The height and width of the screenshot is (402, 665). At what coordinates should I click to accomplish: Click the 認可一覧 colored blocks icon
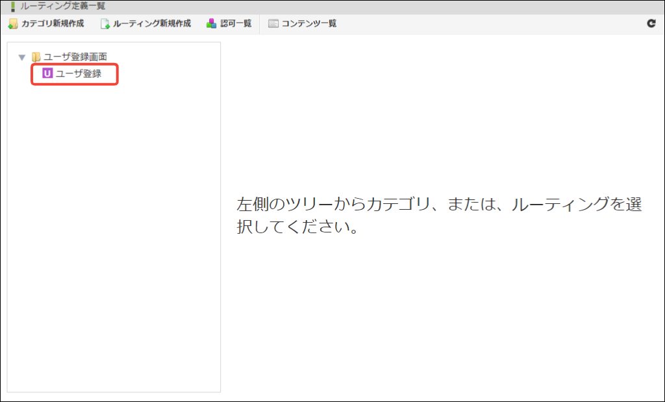[x=211, y=24]
